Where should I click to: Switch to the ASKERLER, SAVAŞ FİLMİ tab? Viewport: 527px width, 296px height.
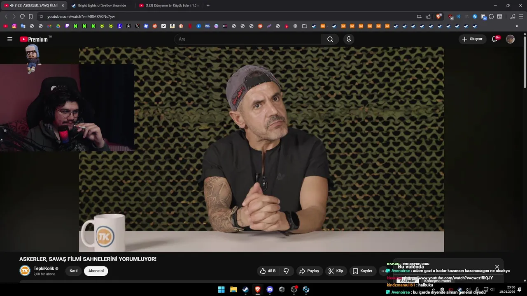[35, 5]
